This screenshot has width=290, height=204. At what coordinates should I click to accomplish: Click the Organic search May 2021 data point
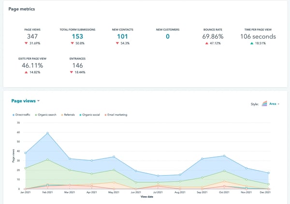(x=114, y=170)
